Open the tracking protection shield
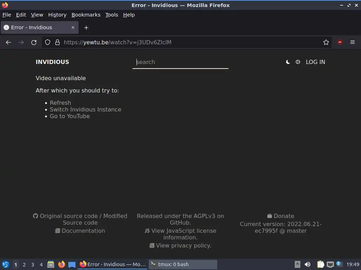361x270 pixels. tap(48, 42)
